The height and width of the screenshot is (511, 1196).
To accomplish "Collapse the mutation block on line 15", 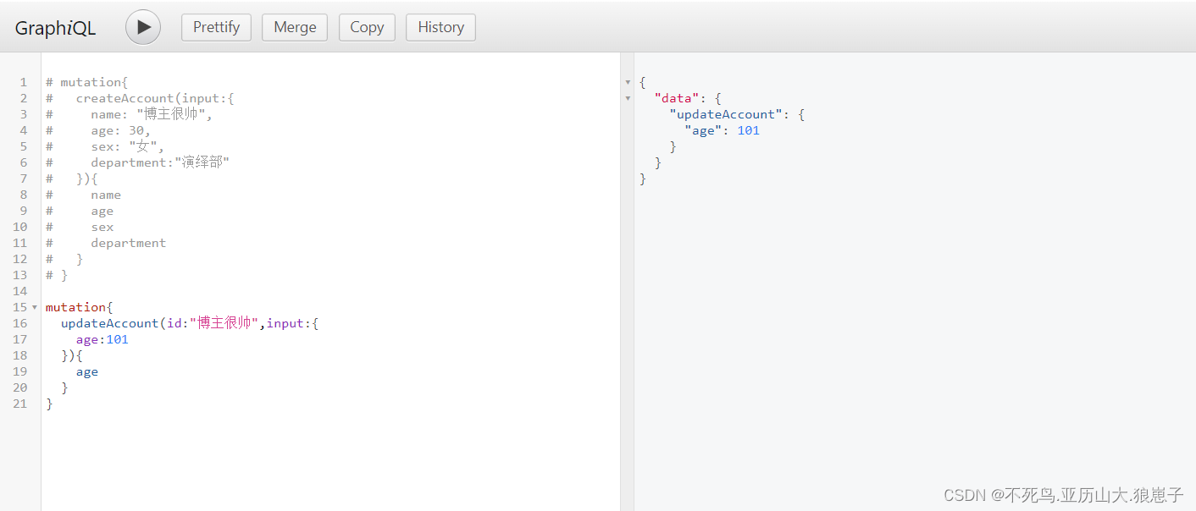I will 34,307.
